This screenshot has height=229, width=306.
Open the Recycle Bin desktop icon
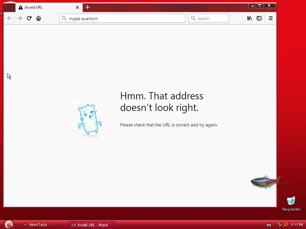[x=291, y=204]
